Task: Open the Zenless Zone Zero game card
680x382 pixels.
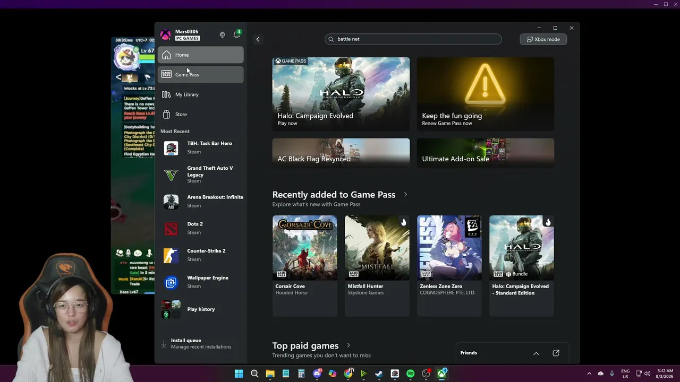Action: pos(449,266)
